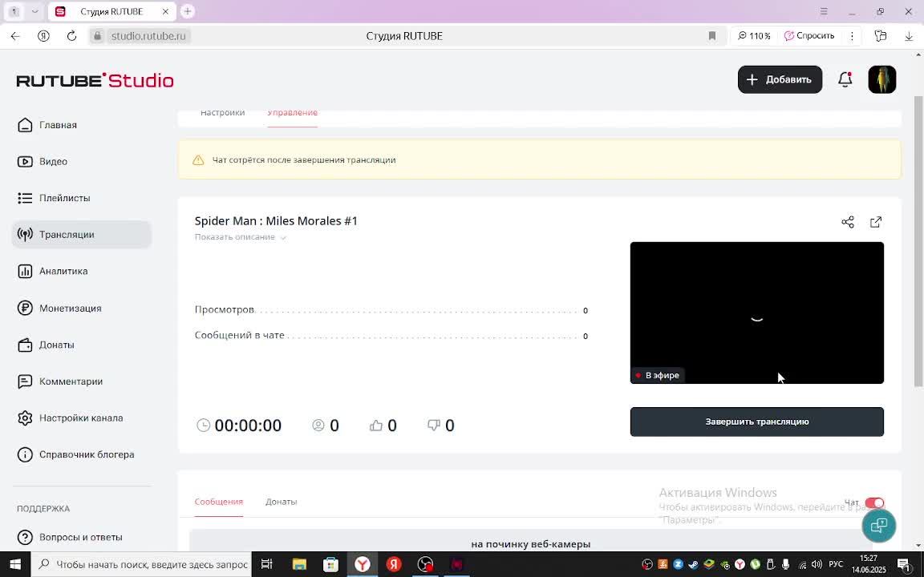Expand the tab groups dropdown arrow
Viewport: 924px width, 577px height.
click(34, 11)
